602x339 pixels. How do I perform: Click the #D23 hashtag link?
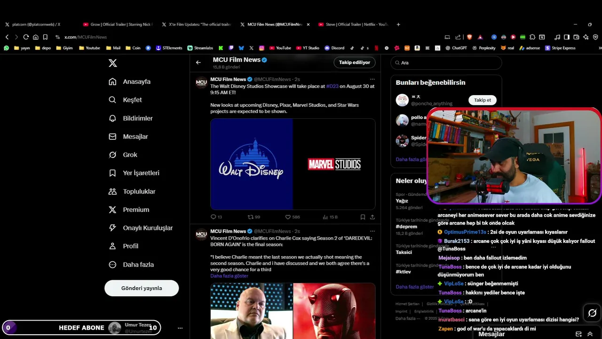(332, 86)
